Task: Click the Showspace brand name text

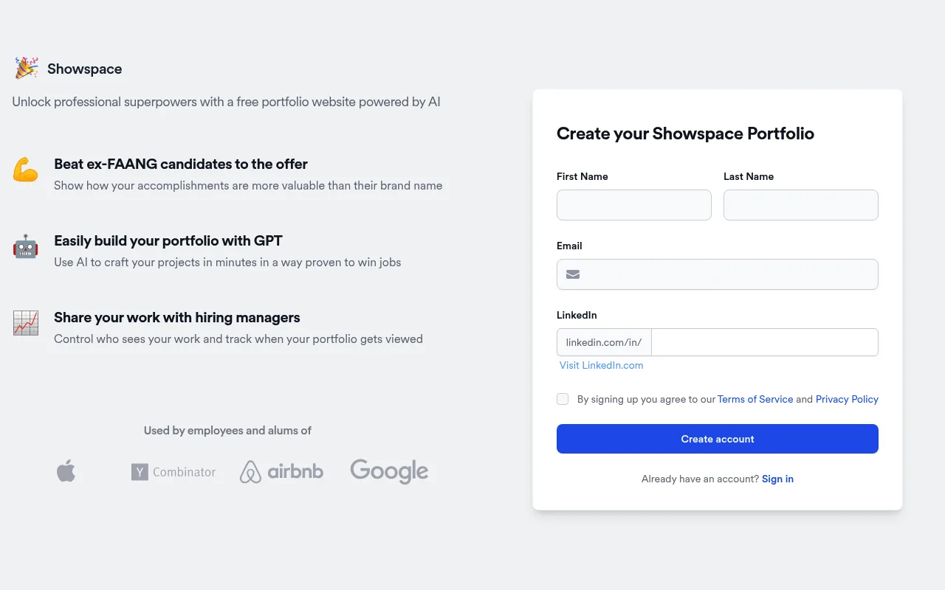Action: coord(85,69)
